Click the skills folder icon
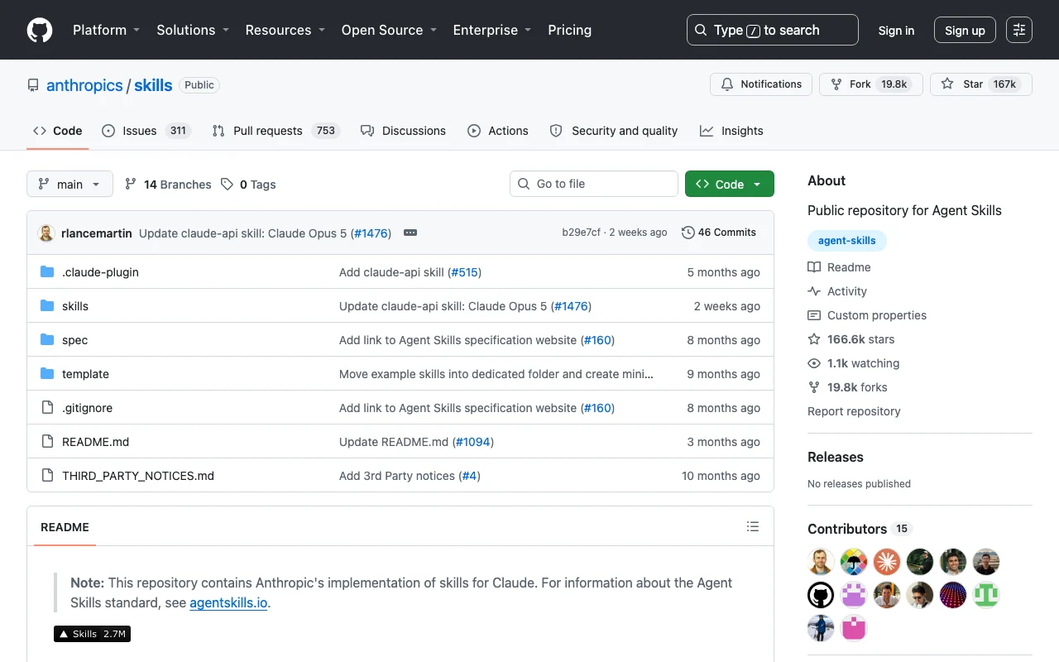This screenshot has width=1059, height=662. (47, 306)
